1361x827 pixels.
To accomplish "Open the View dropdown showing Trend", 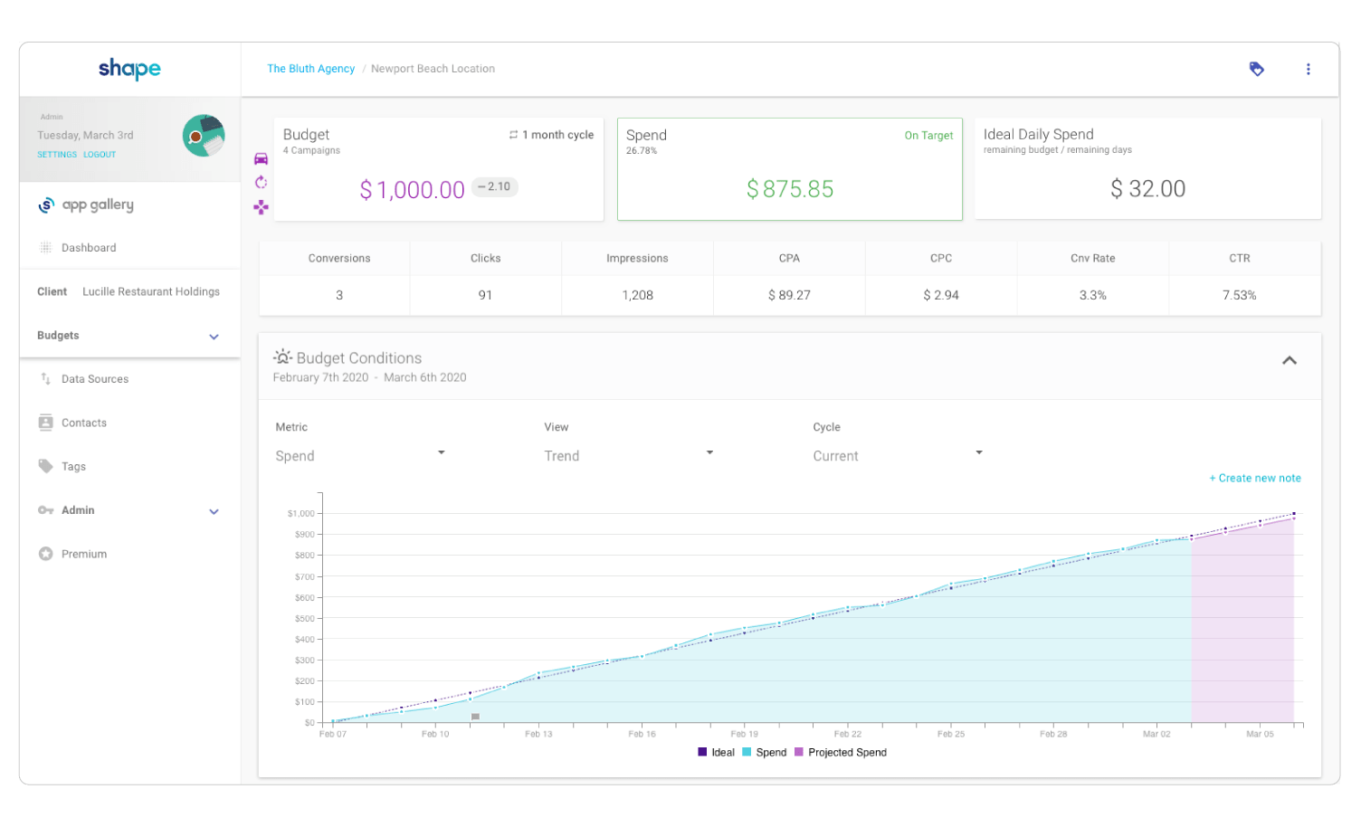I will tap(630, 455).
